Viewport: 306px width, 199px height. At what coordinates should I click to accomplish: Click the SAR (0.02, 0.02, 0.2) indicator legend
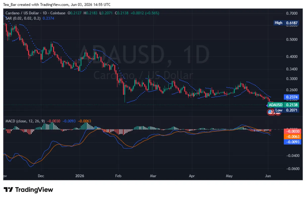click(x=23, y=18)
